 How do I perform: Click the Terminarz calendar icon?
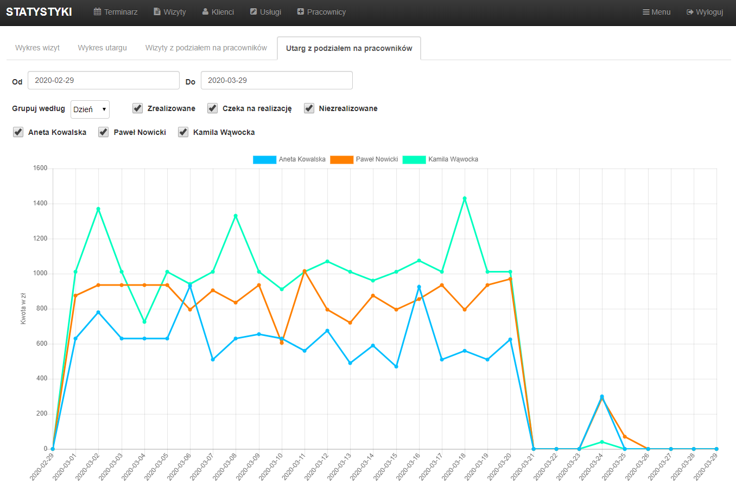click(x=97, y=12)
